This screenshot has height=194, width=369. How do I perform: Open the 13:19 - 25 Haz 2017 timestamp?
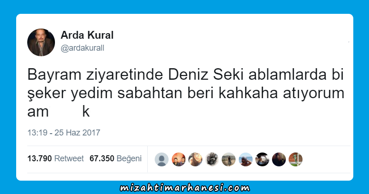pos(64,133)
